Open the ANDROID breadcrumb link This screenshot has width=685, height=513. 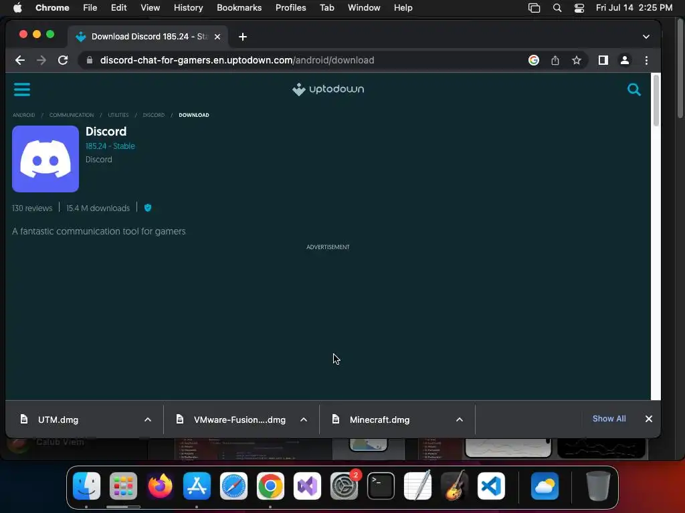(23, 115)
